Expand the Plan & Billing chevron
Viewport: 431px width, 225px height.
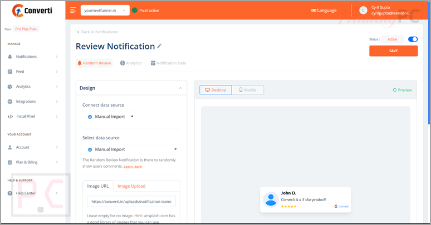pos(57,162)
